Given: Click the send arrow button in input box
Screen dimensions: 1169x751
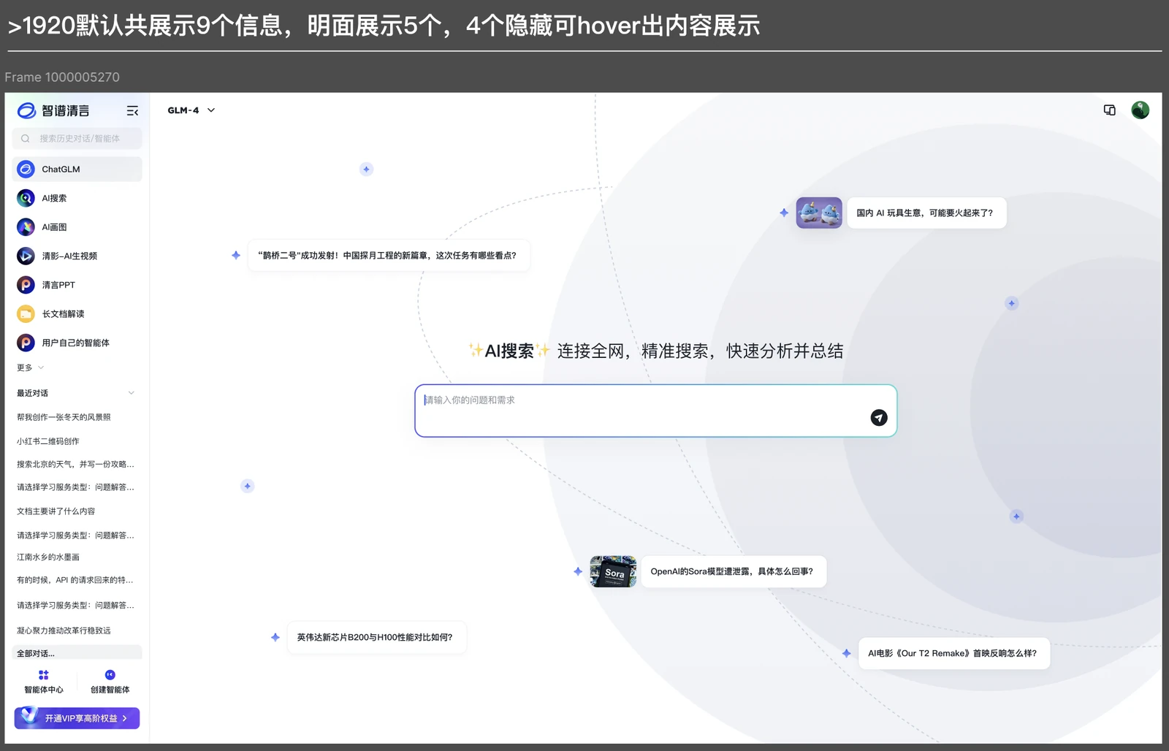Looking at the screenshot, I should pyautogui.click(x=879, y=417).
